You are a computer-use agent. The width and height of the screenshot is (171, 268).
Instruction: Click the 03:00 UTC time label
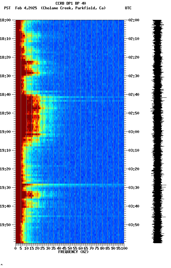tap(134, 132)
